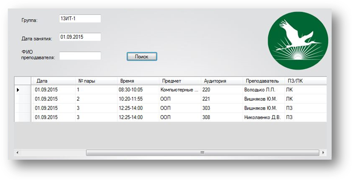Sort by the Время column header
352x180 pixels.
click(138, 81)
